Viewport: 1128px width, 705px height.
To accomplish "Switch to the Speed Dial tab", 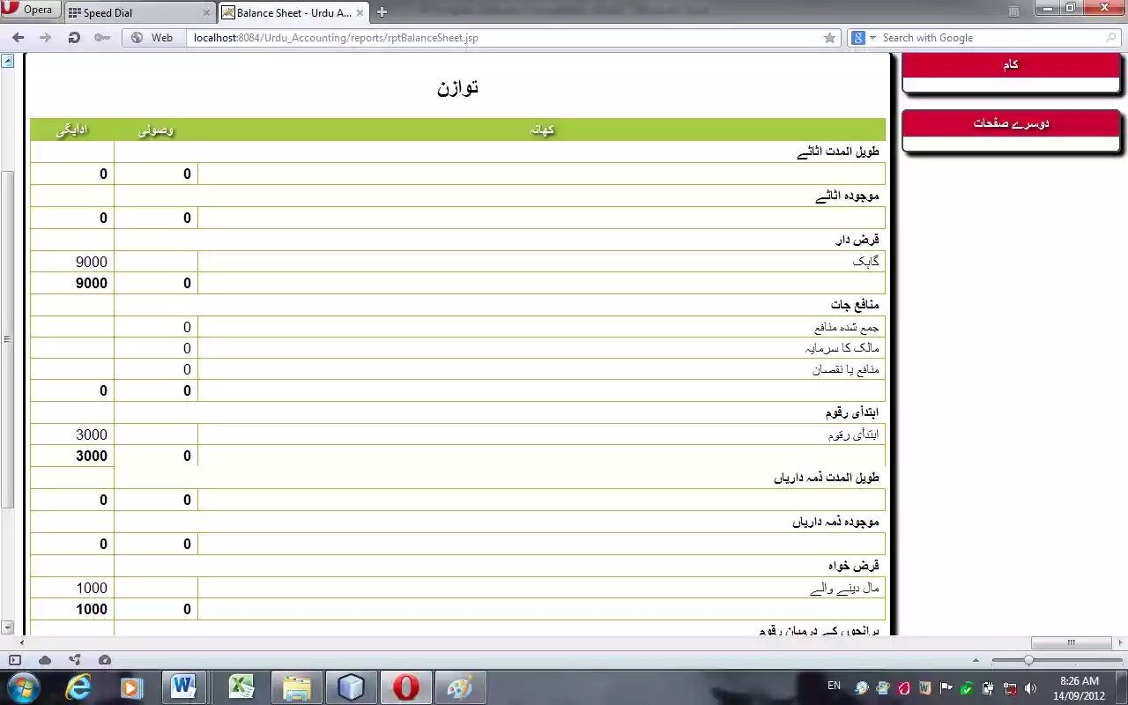I will (132, 12).
